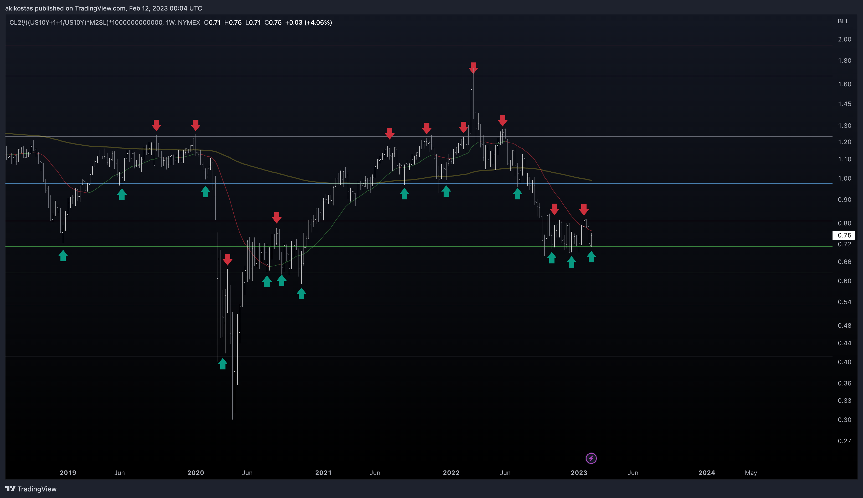The height and width of the screenshot is (498, 863).
Task: Select the green up arrow beside the 0.40 line
Action: pos(223,364)
